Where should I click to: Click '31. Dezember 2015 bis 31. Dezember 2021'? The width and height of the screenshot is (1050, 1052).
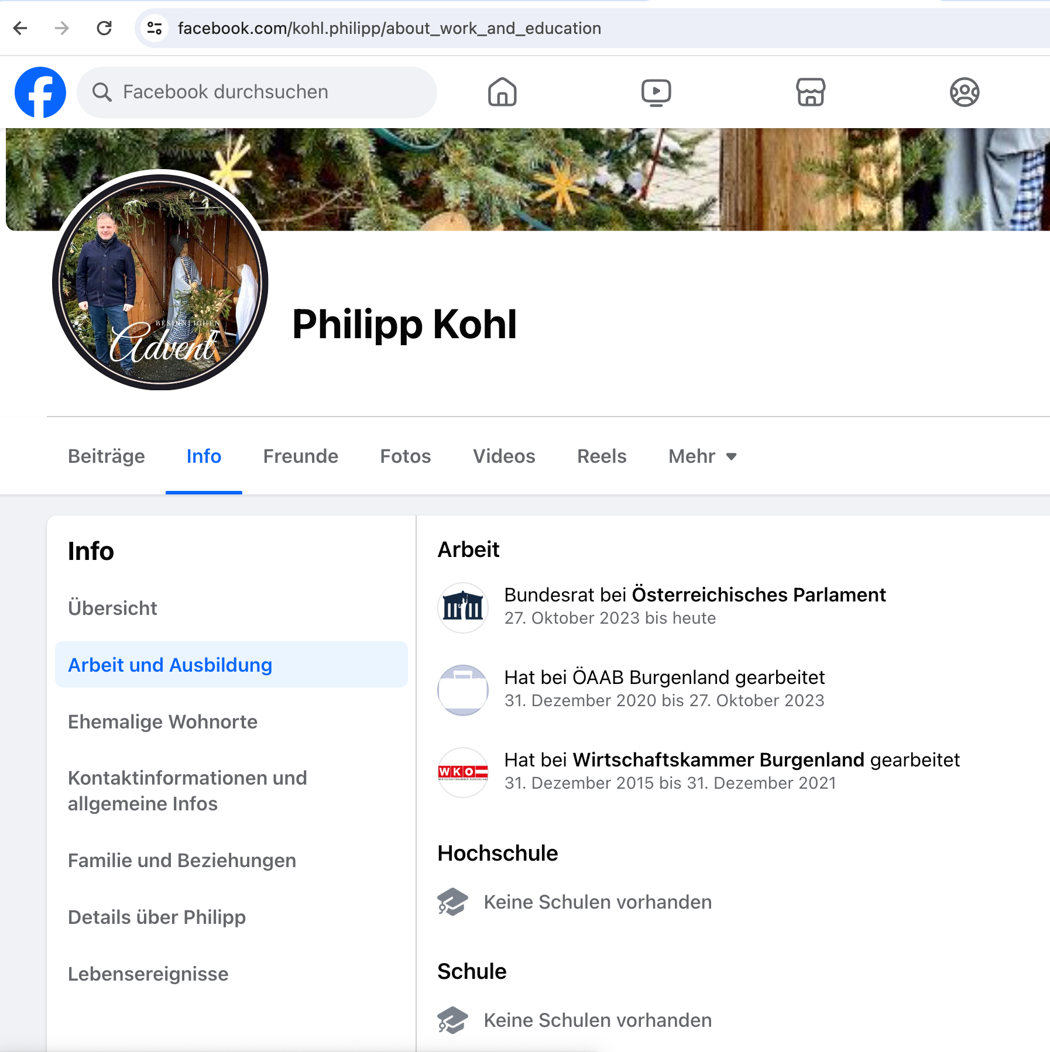pos(670,783)
